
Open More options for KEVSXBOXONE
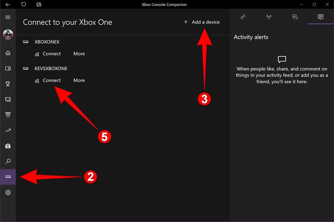[x=79, y=80]
